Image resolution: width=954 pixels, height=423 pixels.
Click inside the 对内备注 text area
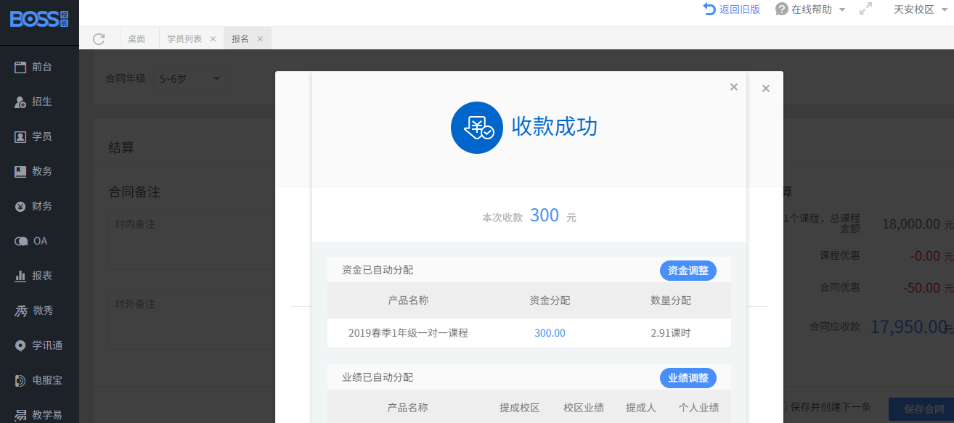[x=192, y=241]
